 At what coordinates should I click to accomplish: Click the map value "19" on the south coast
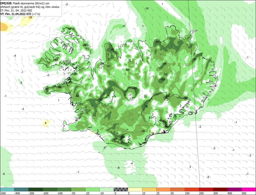[153, 133]
